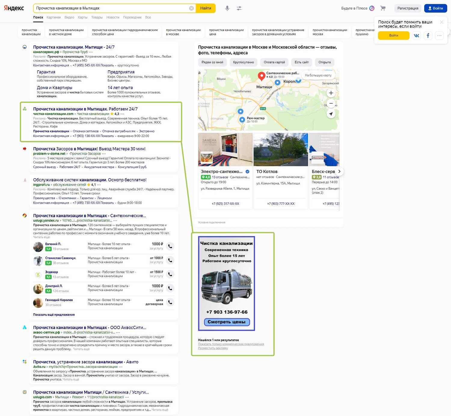Click Разместить рекламу link
This screenshot has width=451, height=416.
(x=213, y=348)
